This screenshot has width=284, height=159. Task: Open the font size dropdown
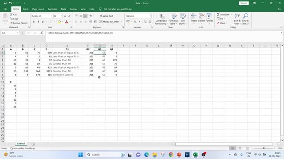tap(61, 16)
